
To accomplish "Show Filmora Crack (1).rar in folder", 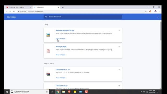I will [x=61, y=78].
